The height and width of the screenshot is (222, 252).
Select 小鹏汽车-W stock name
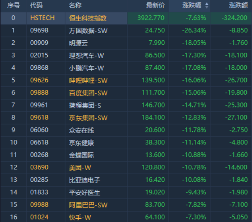86,68
